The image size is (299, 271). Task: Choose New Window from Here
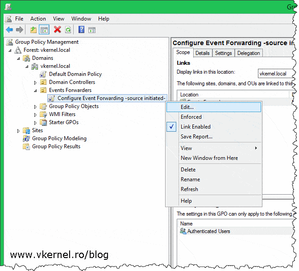(x=214, y=158)
